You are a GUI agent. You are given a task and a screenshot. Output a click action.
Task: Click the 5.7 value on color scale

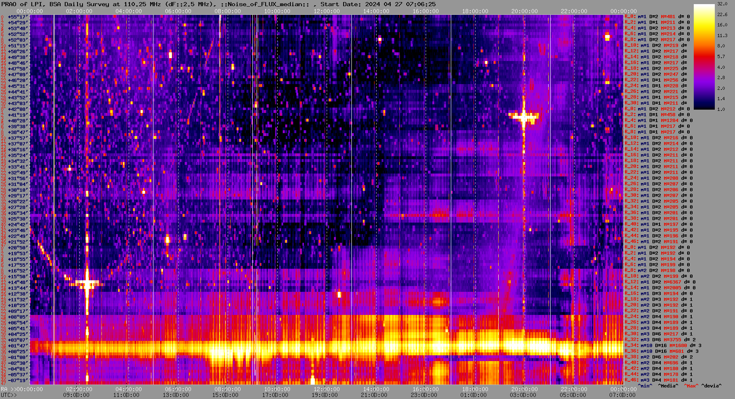[x=721, y=56]
